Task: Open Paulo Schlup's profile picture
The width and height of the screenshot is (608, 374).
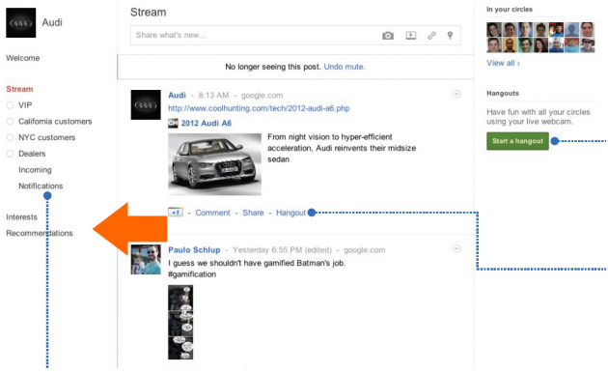Action: tap(146, 259)
